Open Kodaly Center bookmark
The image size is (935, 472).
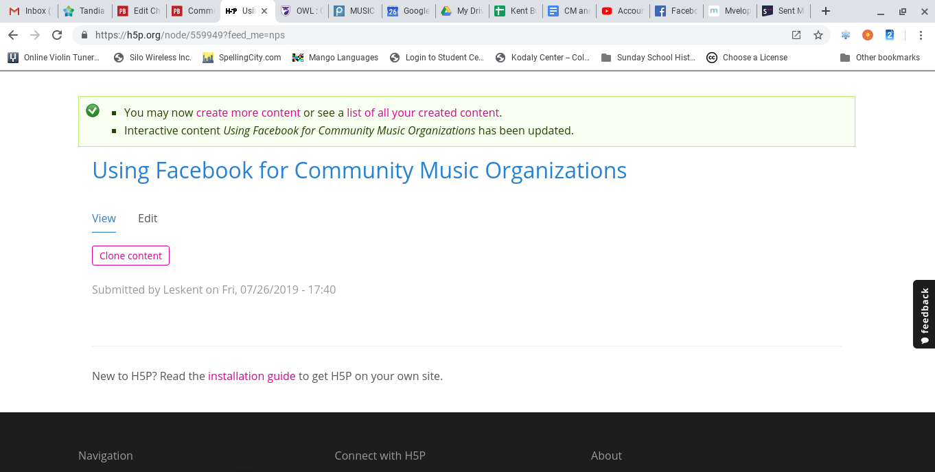pos(542,58)
